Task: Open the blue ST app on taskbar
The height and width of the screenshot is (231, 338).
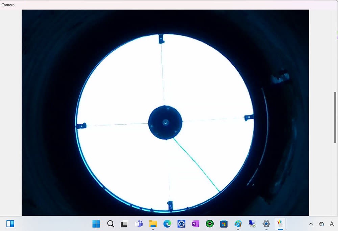Action: pos(181,224)
